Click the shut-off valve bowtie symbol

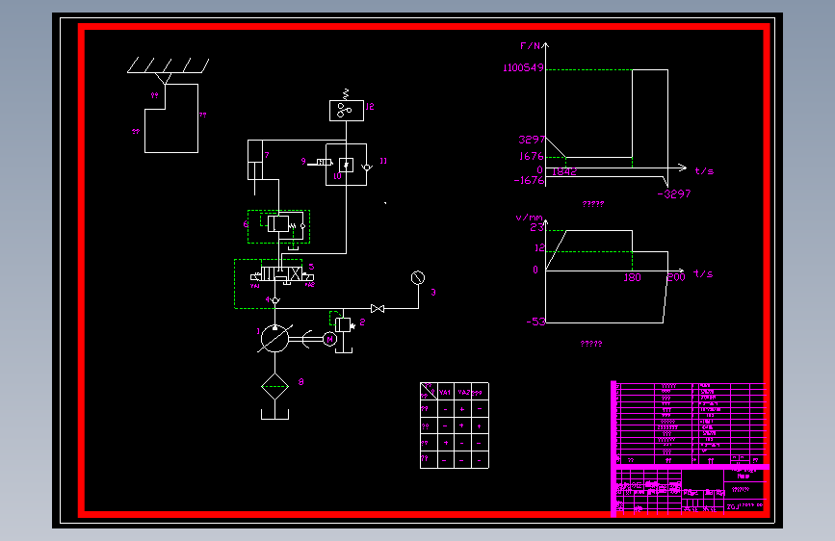(x=378, y=308)
